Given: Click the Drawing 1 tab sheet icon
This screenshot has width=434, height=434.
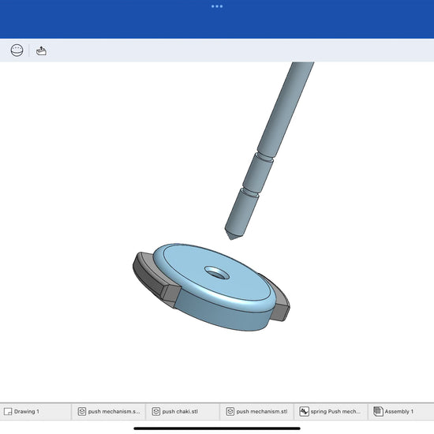Looking at the screenshot, I should (8, 412).
